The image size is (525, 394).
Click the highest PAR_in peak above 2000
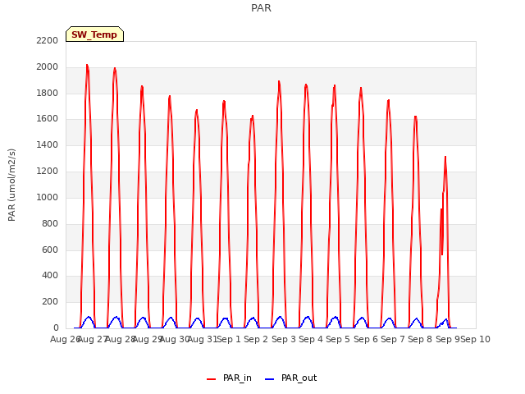pyautogui.click(x=87, y=65)
